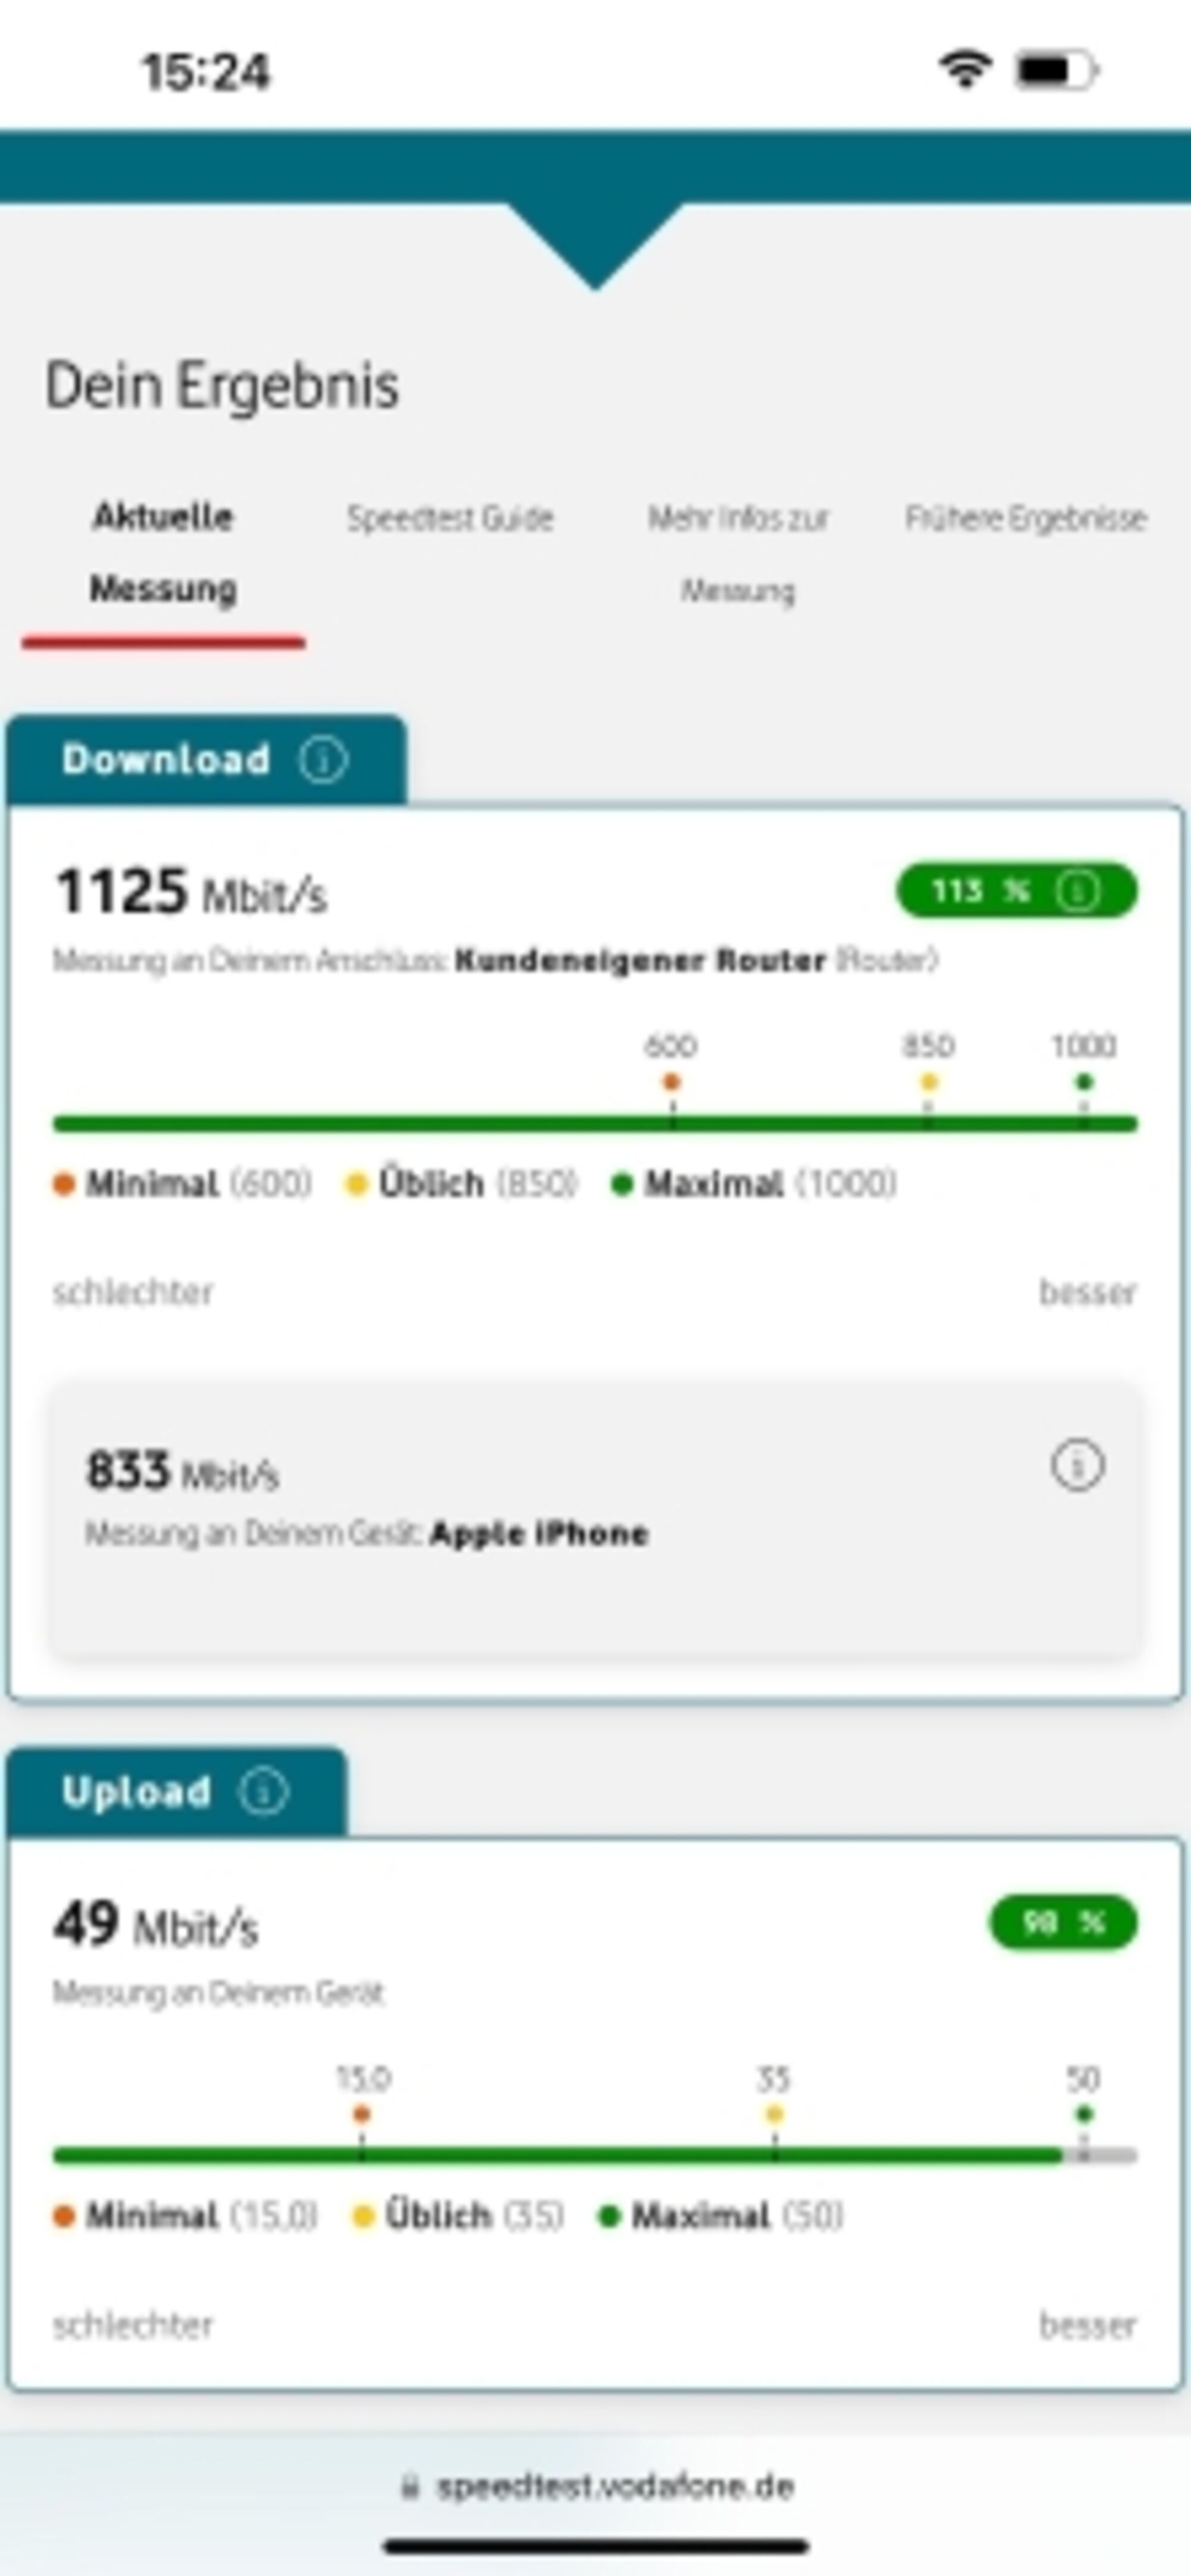Image resolution: width=1191 pixels, height=2576 pixels.
Task: Tap the 833 Mbit/s Apple iPhone card
Action: (x=595, y=1520)
